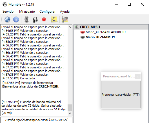
Task: Click the bold CRECJ-MESH text in welcome message
Action: tap(48, 86)
